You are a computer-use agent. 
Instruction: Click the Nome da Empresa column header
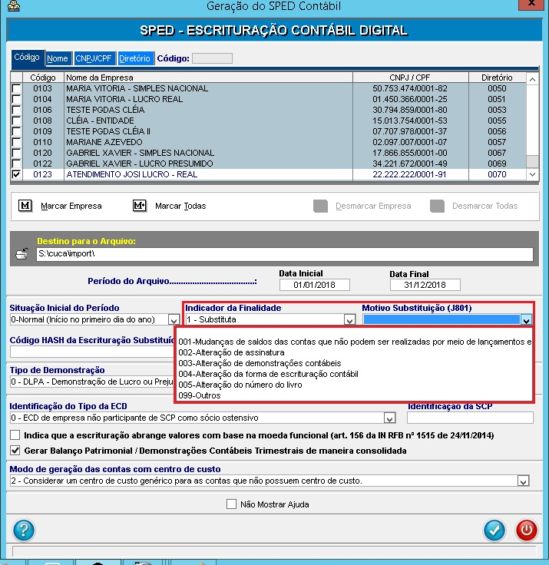pyautogui.click(x=208, y=78)
